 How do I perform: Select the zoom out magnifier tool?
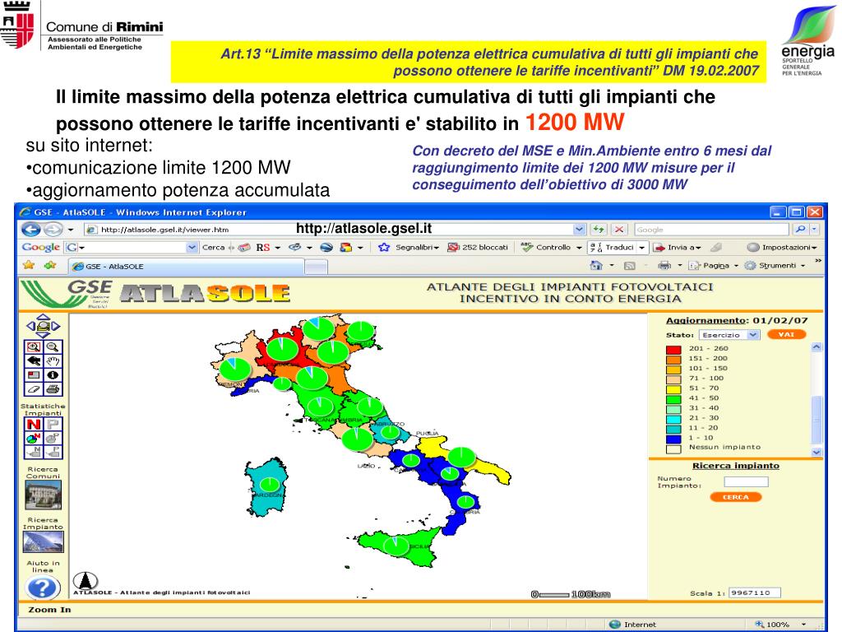click(52, 347)
